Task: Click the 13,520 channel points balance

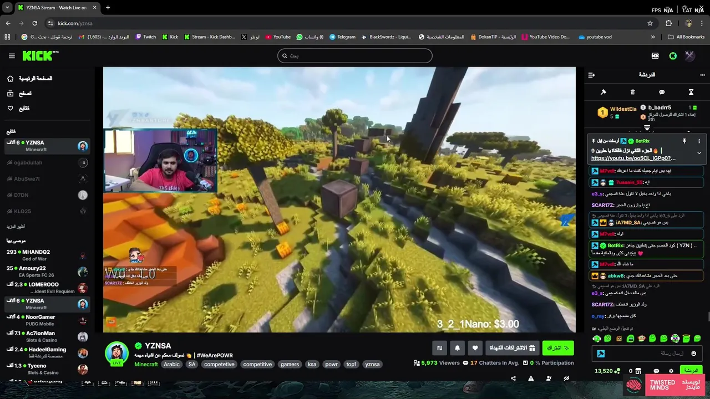Action: (x=606, y=371)
